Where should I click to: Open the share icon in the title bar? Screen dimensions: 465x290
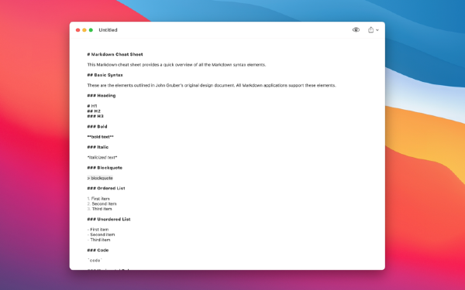coord(370,29)
